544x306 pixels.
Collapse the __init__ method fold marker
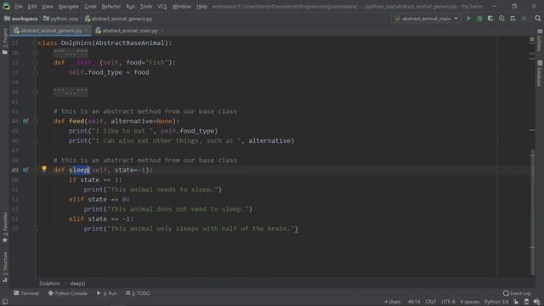pyautogui.click(x=35, y=62)
